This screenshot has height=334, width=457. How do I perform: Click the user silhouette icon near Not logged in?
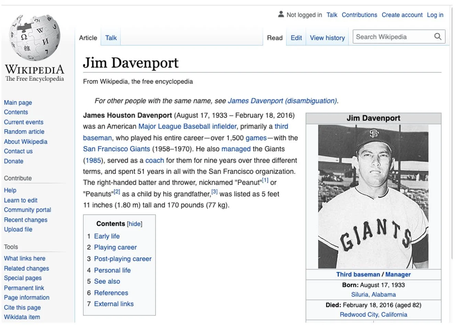(280, 14)
